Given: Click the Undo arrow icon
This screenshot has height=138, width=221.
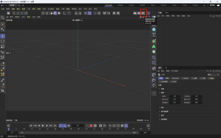Looking at the screenshot, I should tap(2, 5).
